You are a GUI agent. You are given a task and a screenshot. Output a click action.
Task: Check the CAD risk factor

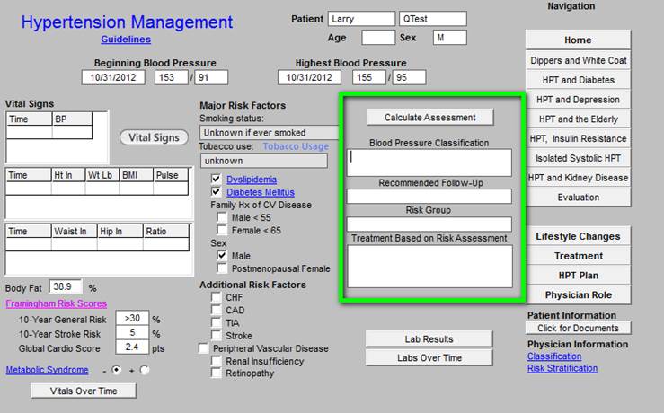tap(216, 310)
